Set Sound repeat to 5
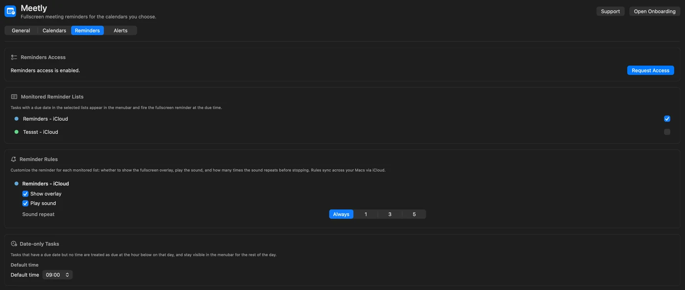The image size is (685, 290). tap(414, 214)
